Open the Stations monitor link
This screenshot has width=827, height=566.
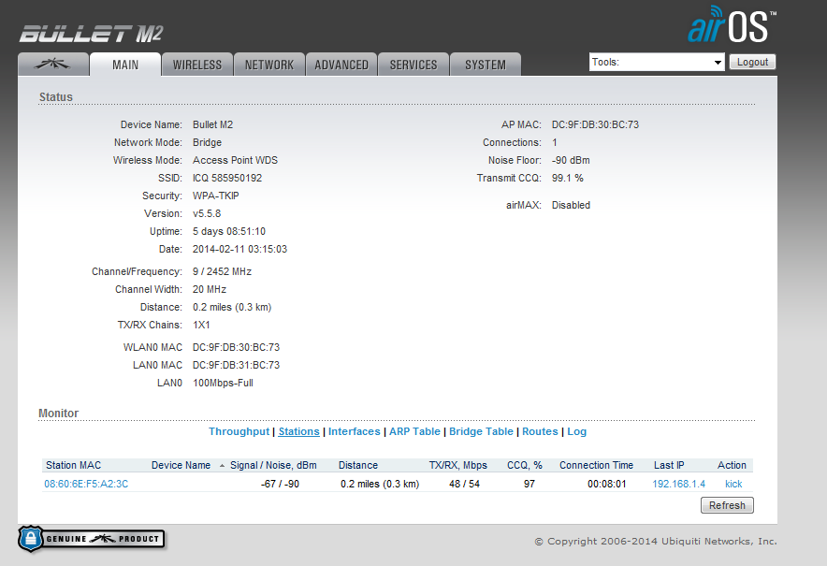(299, 431)
